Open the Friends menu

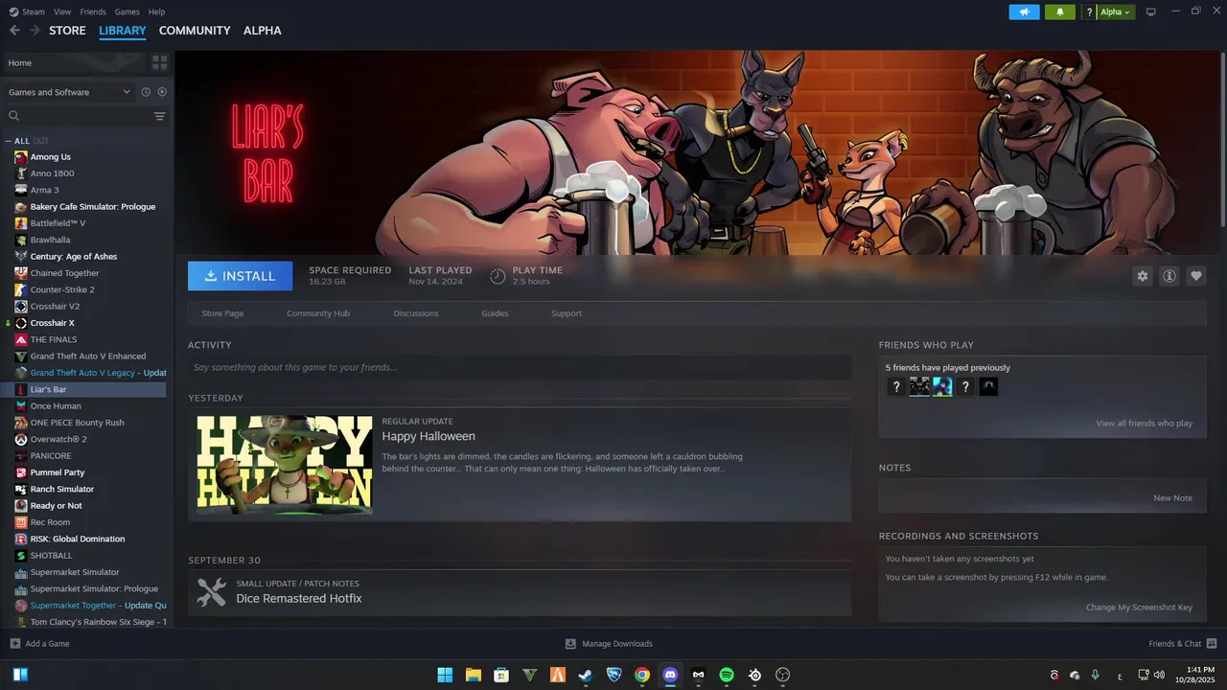(x=93, y=12)
